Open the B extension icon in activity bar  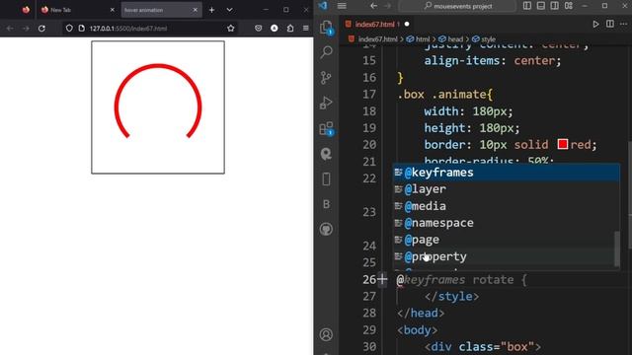pos(326,204)
